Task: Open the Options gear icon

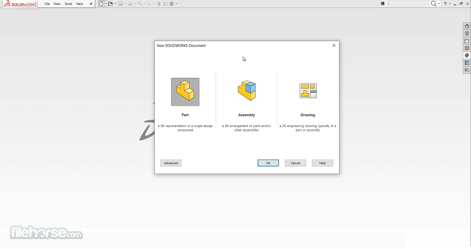Action: tap(171, 4)
